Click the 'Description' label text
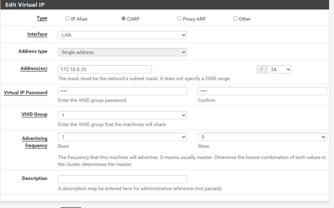The image size is (334, 208). coord(35,178)
